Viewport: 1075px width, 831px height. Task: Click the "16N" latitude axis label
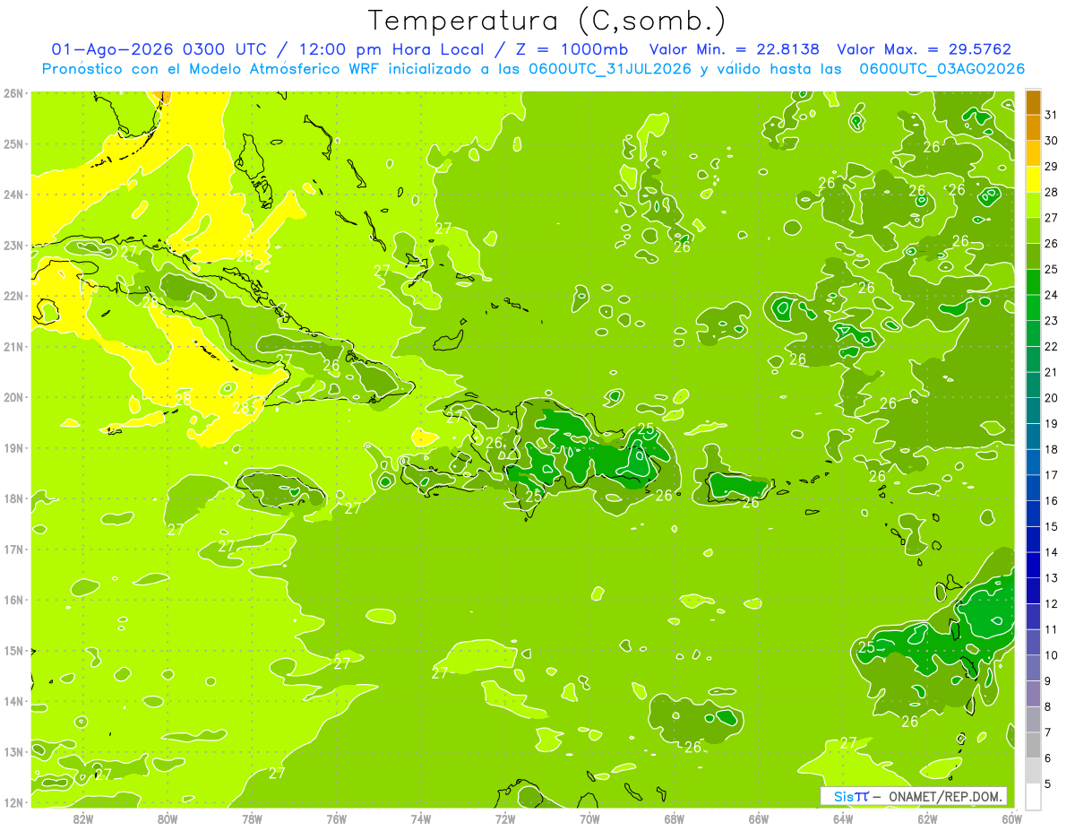click(13, 600)
